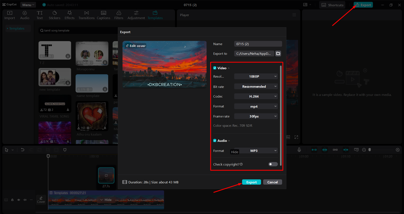Open the Athu oru kaalam template
Image resolution: width=404 pixels, height=214 pixels.
tap(92, 116)
